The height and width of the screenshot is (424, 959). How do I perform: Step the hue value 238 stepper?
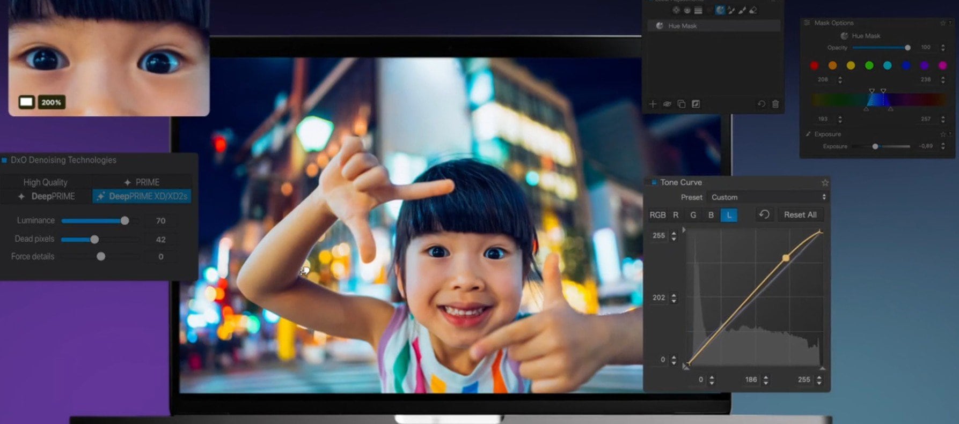click(943, 80)
